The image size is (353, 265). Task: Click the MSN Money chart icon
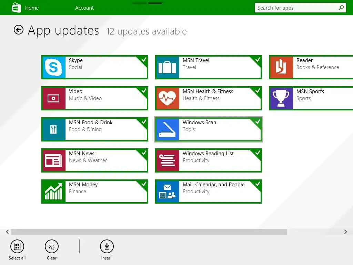coord(54,192)
